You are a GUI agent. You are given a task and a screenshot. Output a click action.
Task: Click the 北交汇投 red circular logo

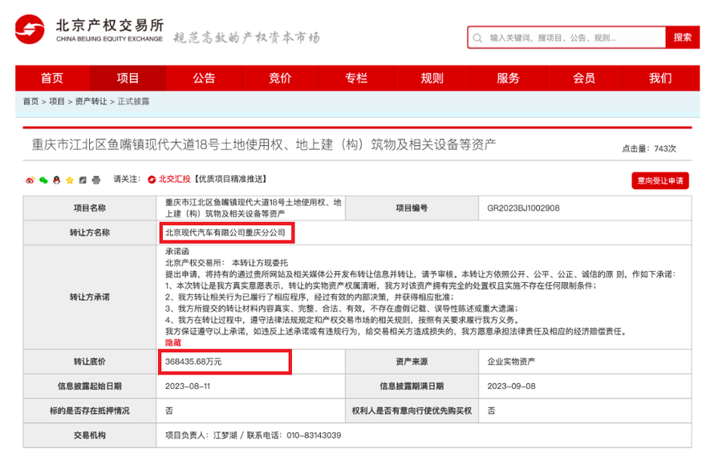click(x=152, y=180)
